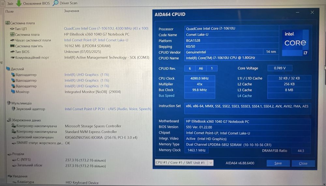Select Integrated Monitor [NoDB] value
This screenshot has height=186, width=326.
(x=93, y=92)
